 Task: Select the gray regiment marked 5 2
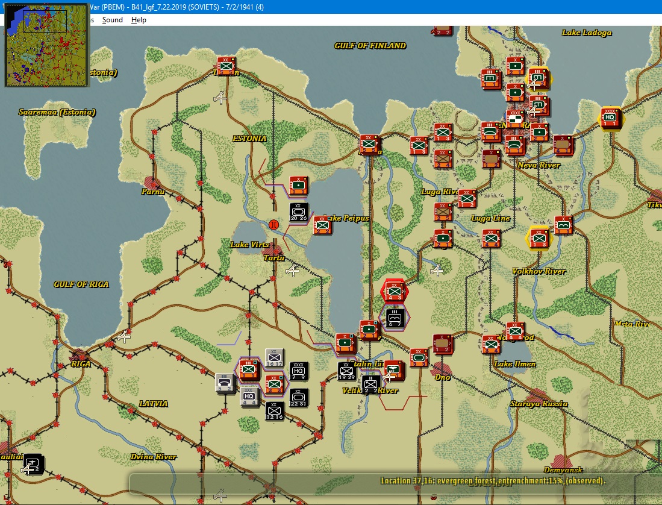(x=225, y=383)
